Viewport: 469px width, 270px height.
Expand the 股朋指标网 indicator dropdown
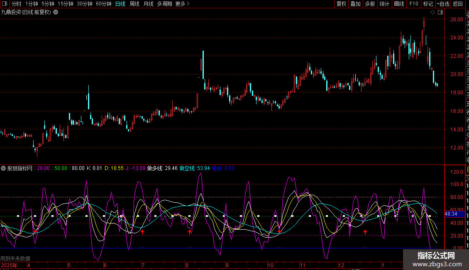[4, 168]
